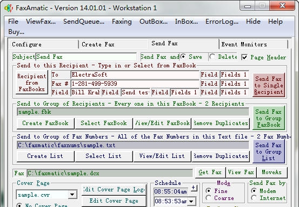This screenshot has height=207, width=299.
Task: Click Send Fax to Group List button
Action: (x=269, y=151)
